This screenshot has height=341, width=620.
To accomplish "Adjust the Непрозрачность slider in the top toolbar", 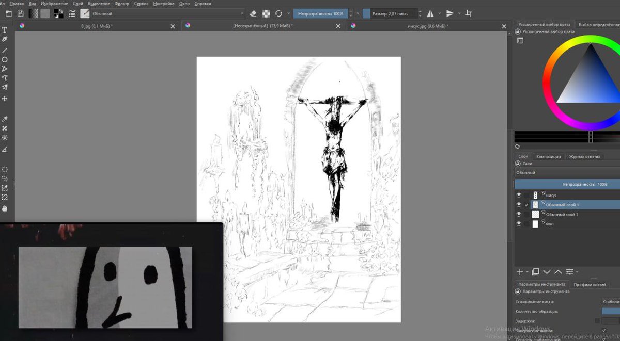I will coord(321,13).
